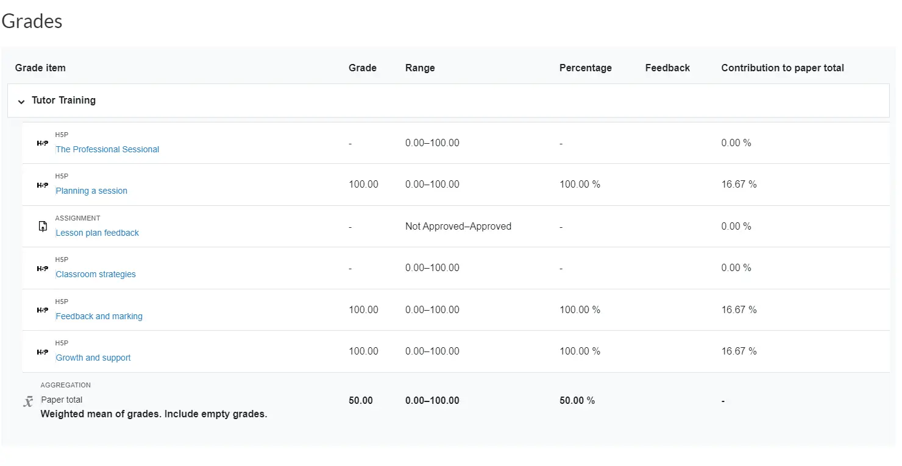Open The Professional Sessional link
This screenshot has height=466, width=902.
(107, 149)
